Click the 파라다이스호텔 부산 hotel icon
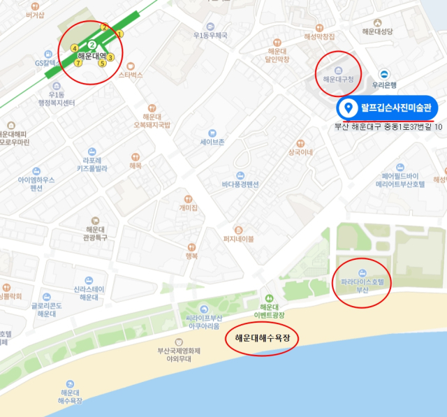447x417 pixels. (362, 273)
